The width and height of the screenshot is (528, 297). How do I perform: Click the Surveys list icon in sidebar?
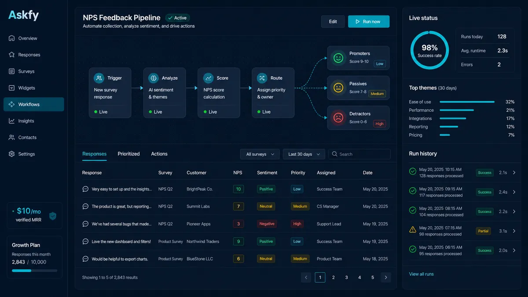11,71
